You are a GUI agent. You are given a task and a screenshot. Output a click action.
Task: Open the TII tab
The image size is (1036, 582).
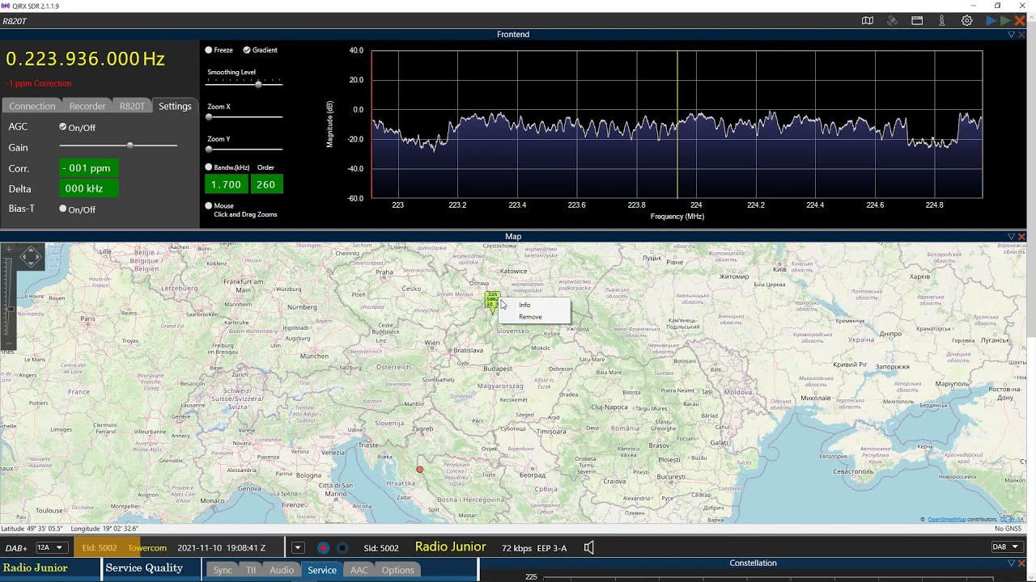point(251,570)
